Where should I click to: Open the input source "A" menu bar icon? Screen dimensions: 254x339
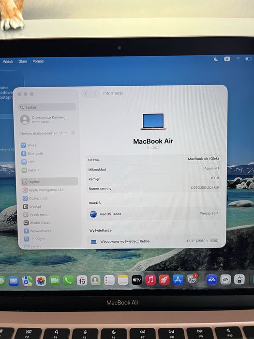click(227, 59)
